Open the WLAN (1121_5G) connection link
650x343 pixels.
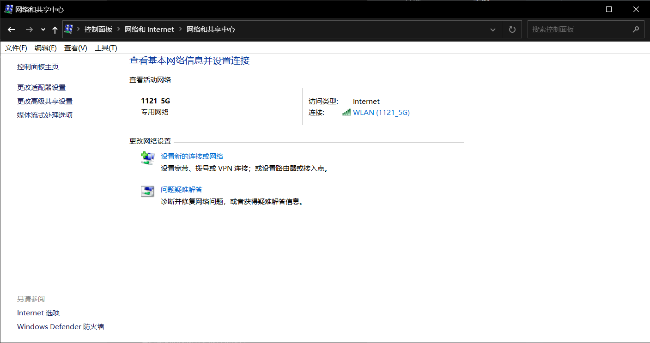point(381,113)
